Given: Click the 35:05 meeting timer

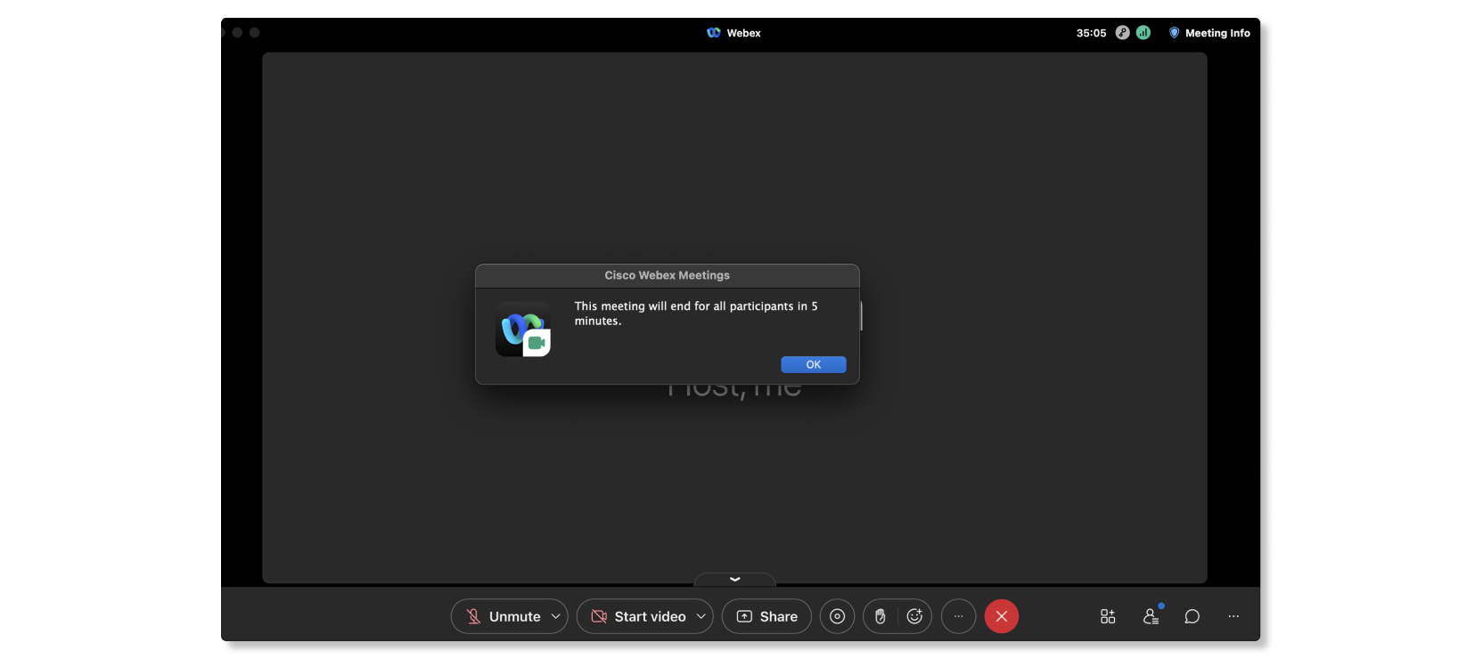Looking at the screenshot, I should pos(1091,33).
